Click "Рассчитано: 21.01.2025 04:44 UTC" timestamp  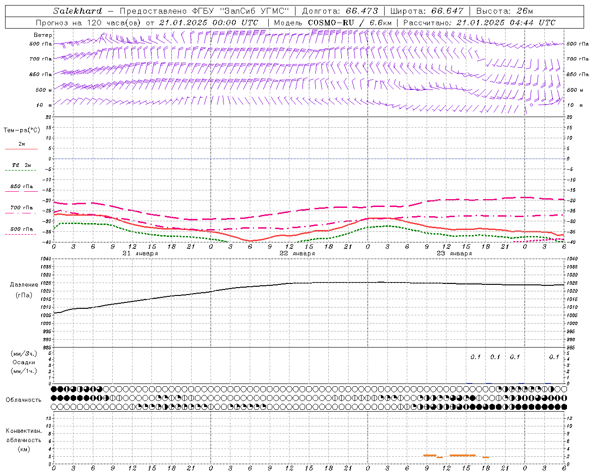(x=479, y=23)
